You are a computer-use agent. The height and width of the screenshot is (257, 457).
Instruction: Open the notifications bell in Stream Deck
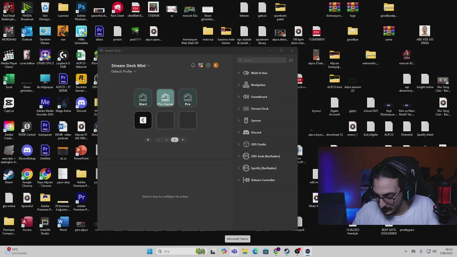pyautogui.click(x=193, y=65)
